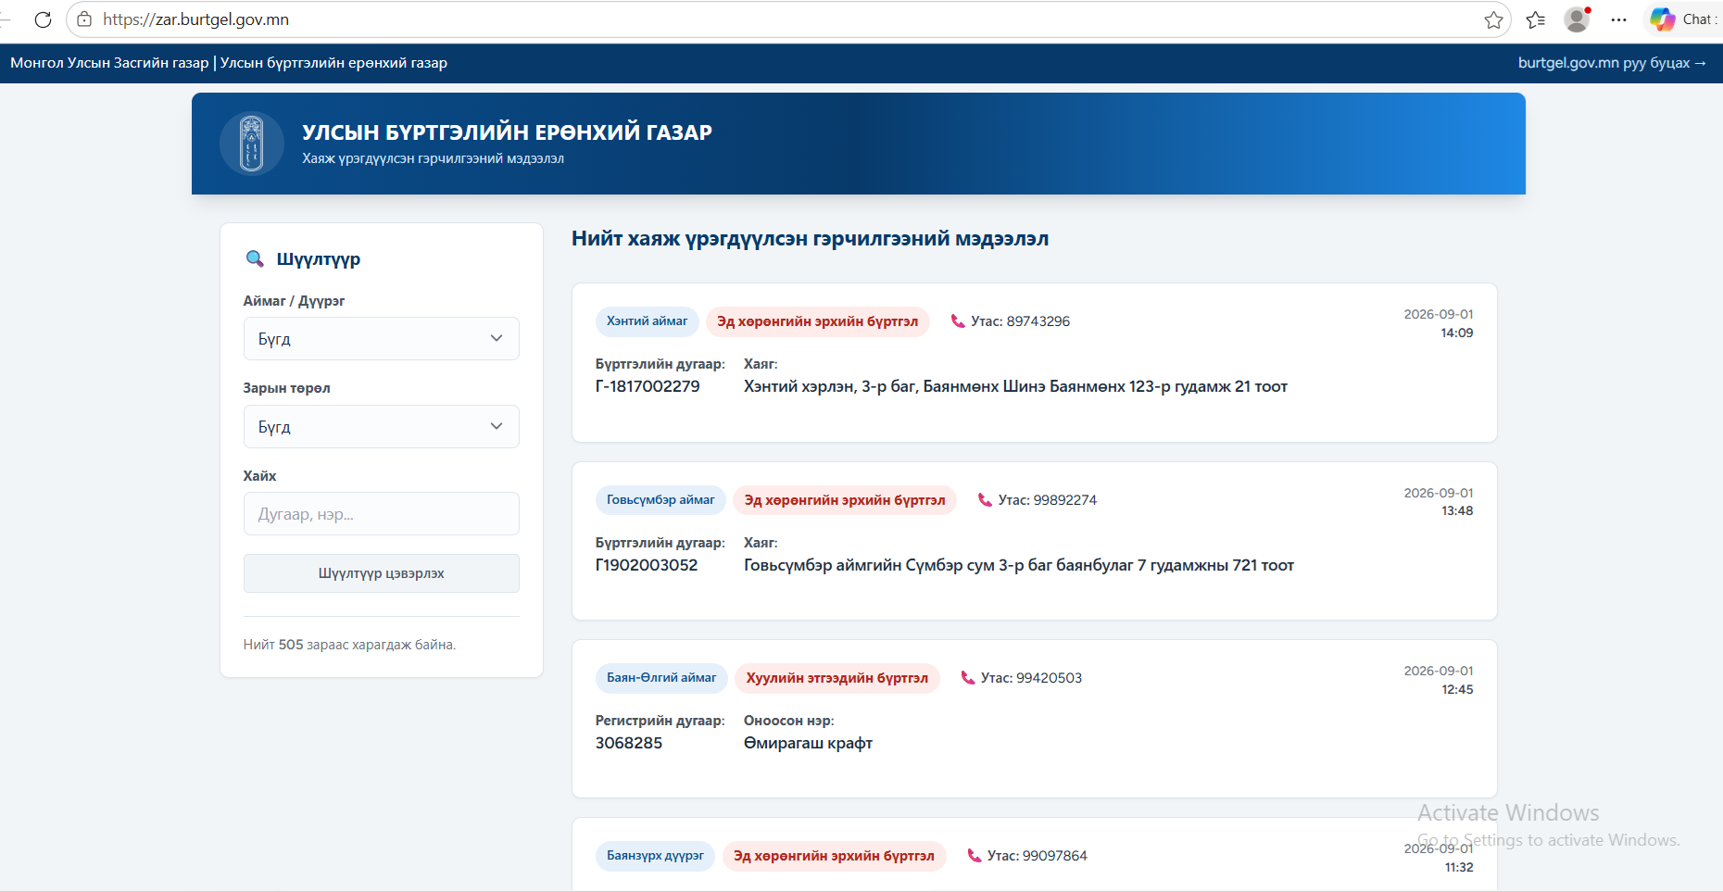Open the Copilot Chat button
The height and width of the screenshot is (892, 1723).
tap(1683, 19)
